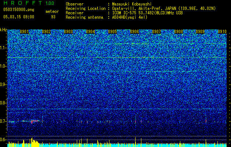Image resolution: width=231 pixels, height=147 pixels.
Task: Click the 0907 time marker
Action: click(x=156, y=32)
